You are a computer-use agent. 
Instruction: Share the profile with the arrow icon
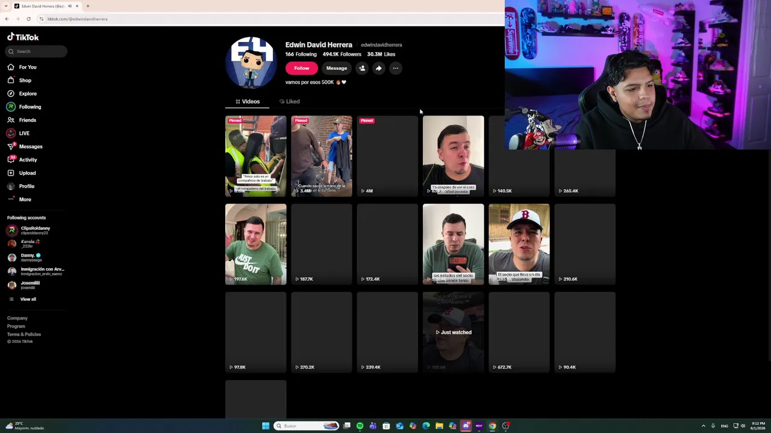379,68
